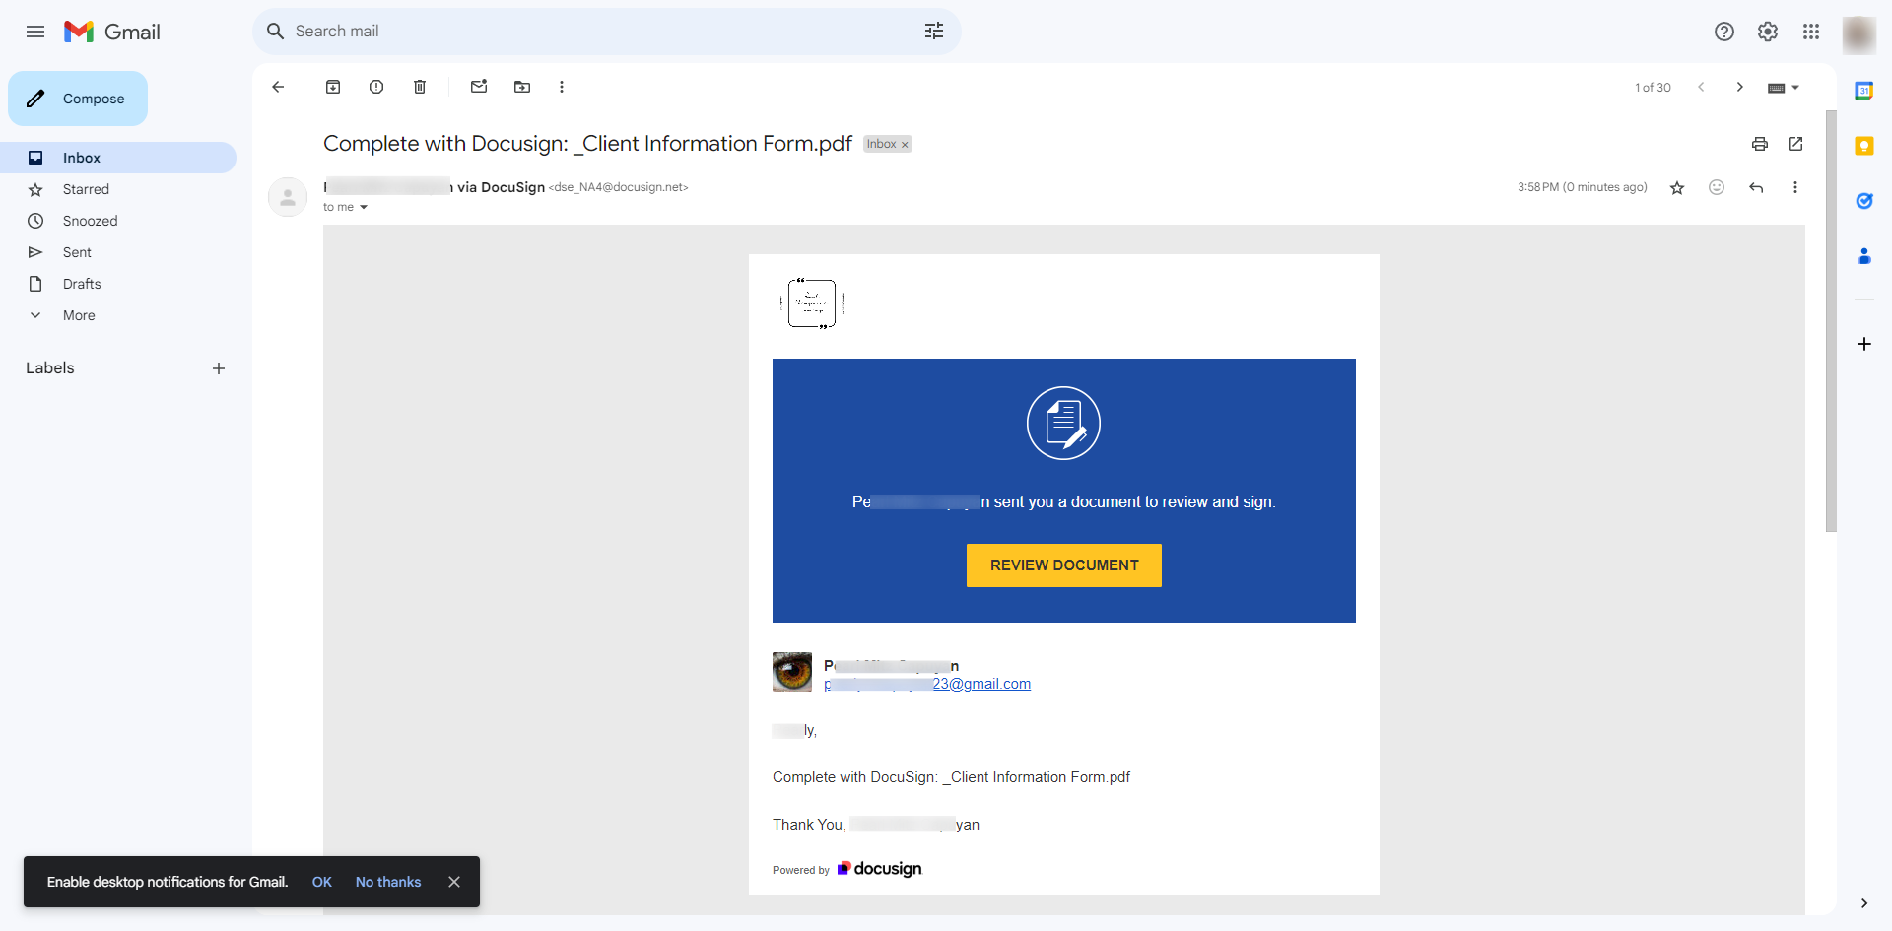Click the eye profile photo
The width and height of the screenshot is (1892, 931).
792,672
